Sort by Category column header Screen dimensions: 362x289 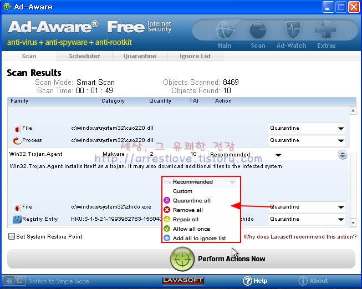coord(113,101)
